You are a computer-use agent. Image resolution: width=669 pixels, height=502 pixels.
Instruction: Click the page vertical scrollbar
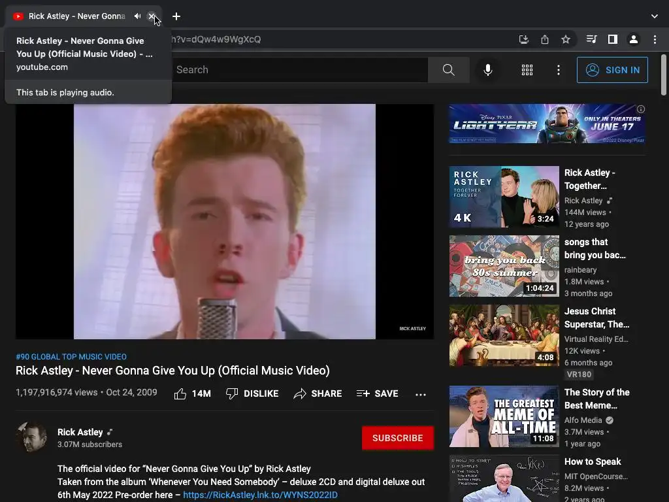[664, 75]
